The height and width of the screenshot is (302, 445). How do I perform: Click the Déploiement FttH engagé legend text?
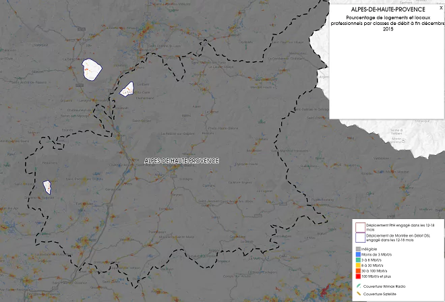point(398,227)
